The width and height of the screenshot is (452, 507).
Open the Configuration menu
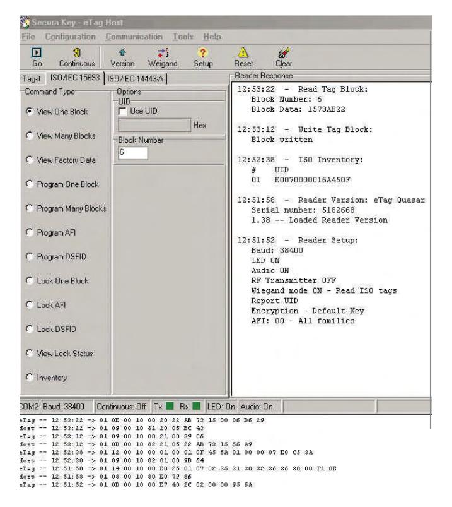70,37
